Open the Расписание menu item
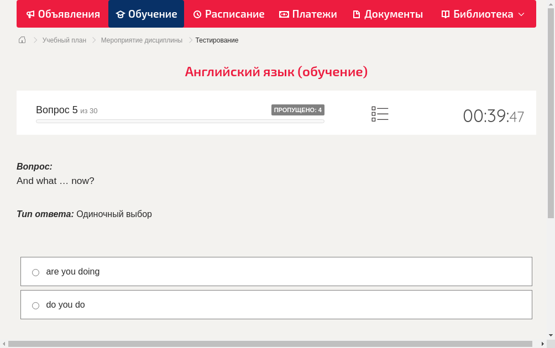 pos(228,14)
